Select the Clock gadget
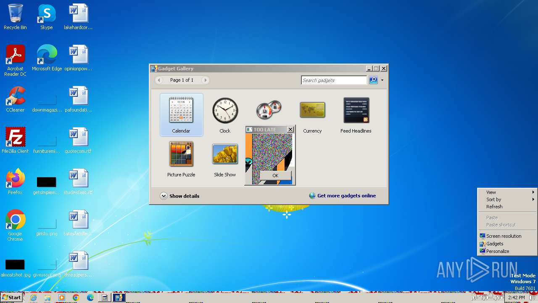 [x=225, y=115]
